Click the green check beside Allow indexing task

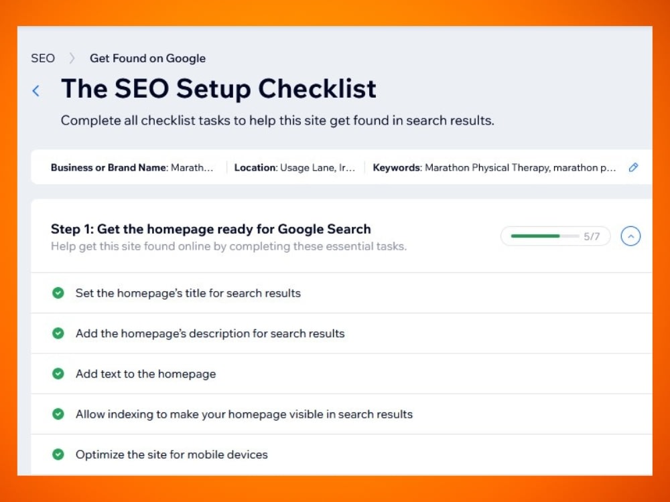click(x=58, y=414)
